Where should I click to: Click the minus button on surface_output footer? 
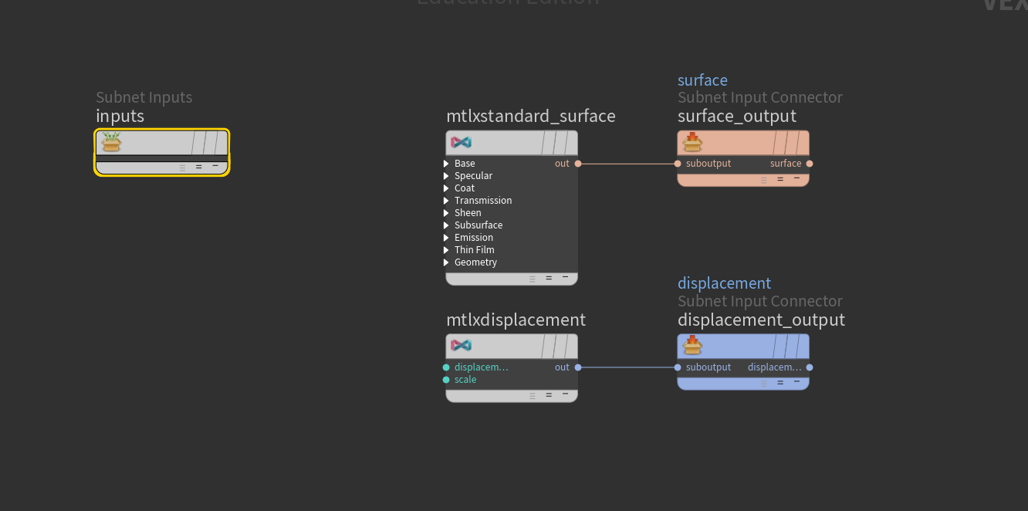(796, 178)
